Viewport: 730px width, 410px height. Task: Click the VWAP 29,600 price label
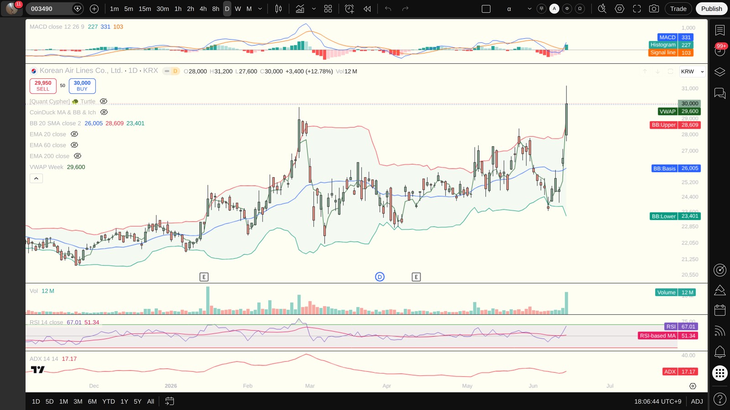(x=679, y=111)
